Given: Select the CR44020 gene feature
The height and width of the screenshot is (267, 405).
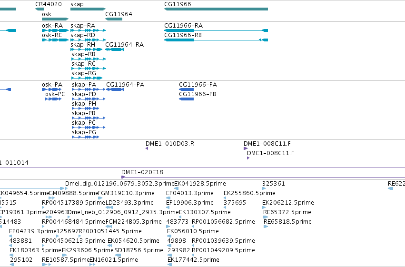Looking at the screenshot, I should pyautogui.click(x=40, y=9).
